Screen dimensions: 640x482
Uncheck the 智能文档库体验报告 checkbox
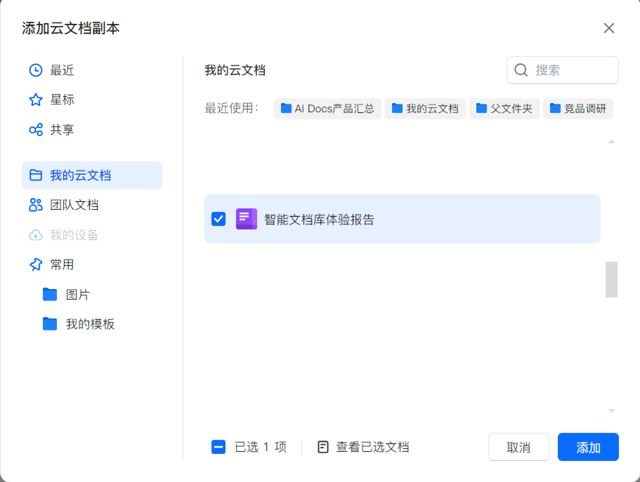tap(218, 219)
